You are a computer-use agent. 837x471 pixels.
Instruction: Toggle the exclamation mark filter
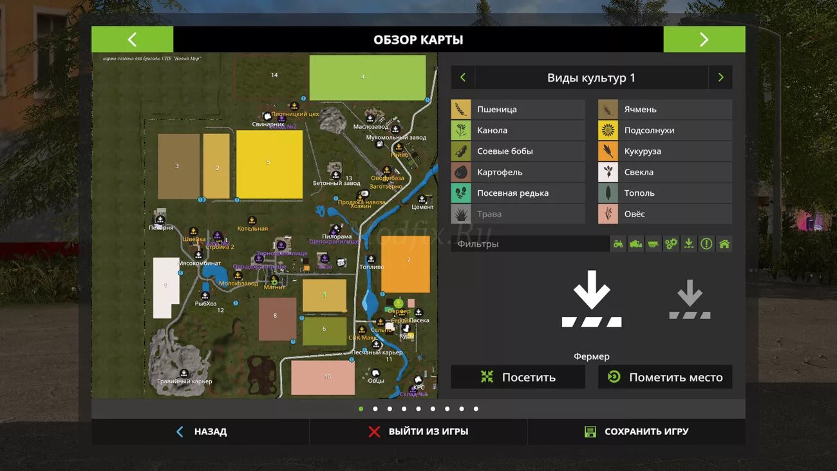pos(706,244)
